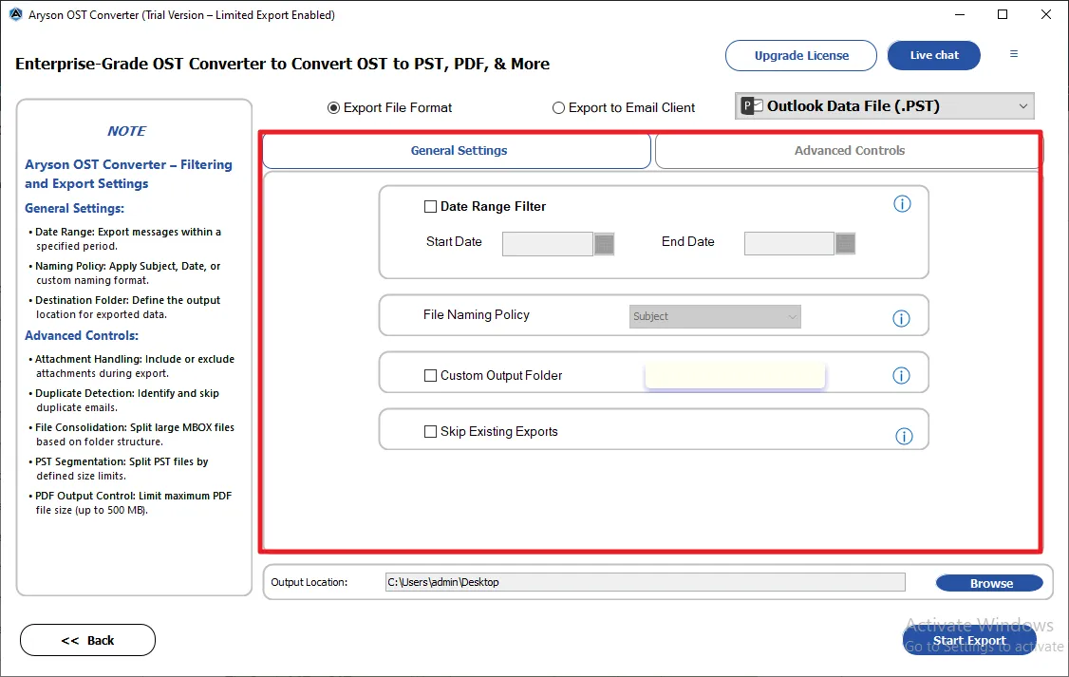Screen dimensions: 1069x677
Task: Open info icon for File Naming Policy
Action: pyautogui.click(x=901, y=318)
